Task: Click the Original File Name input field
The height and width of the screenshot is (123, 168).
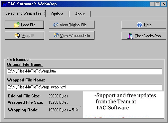Action: tap(84, 71)
